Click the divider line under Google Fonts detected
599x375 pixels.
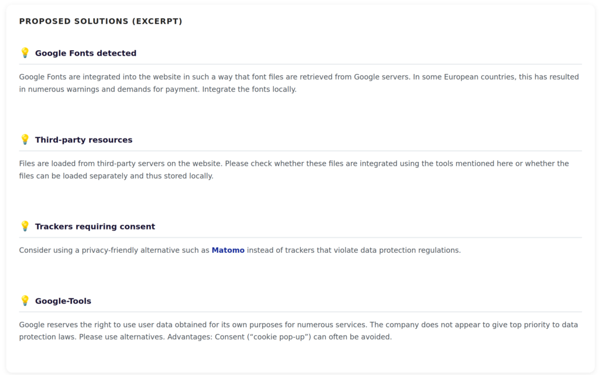[300, 64]
